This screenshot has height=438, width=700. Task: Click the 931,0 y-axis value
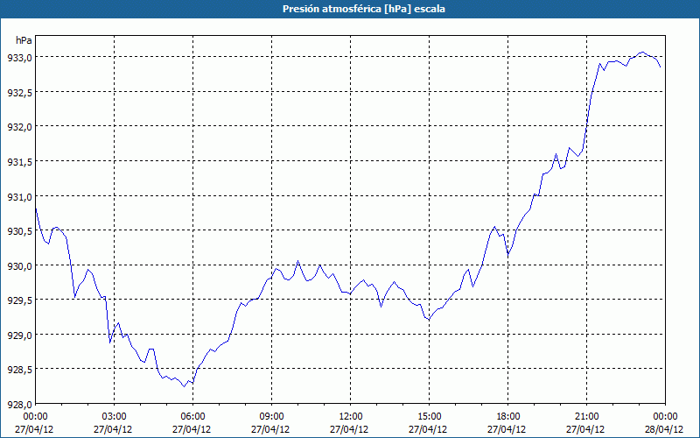pyautogui.click(x=19, y=196)
